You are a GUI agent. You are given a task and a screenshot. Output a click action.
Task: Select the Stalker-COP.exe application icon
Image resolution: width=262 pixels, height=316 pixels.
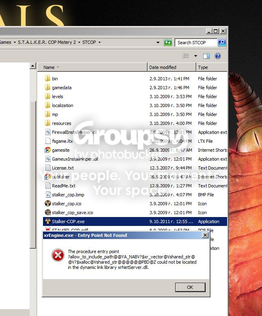[47, 221]
